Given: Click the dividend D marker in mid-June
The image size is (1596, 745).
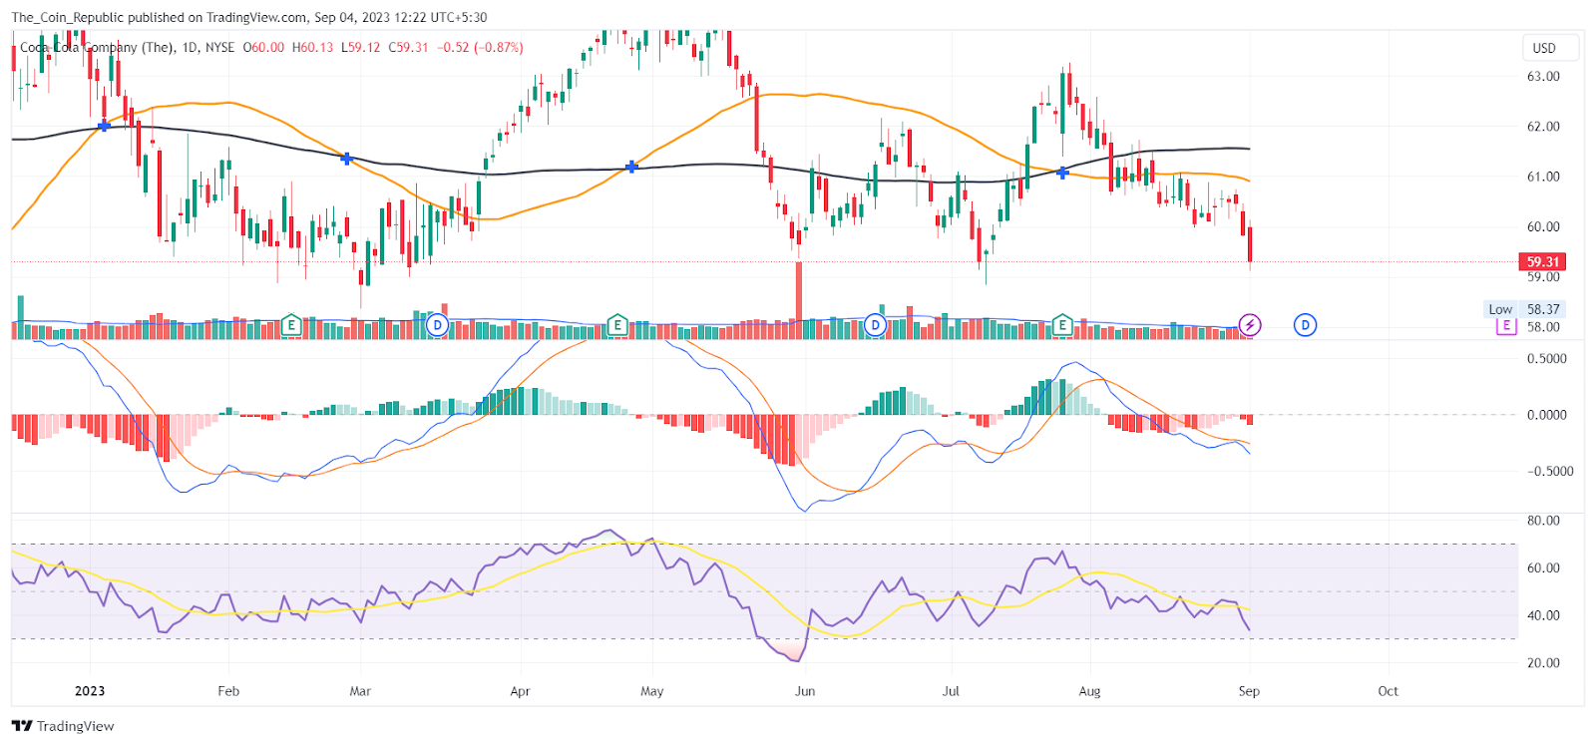Looking at the screenshot, I should (x=875, y=325).
